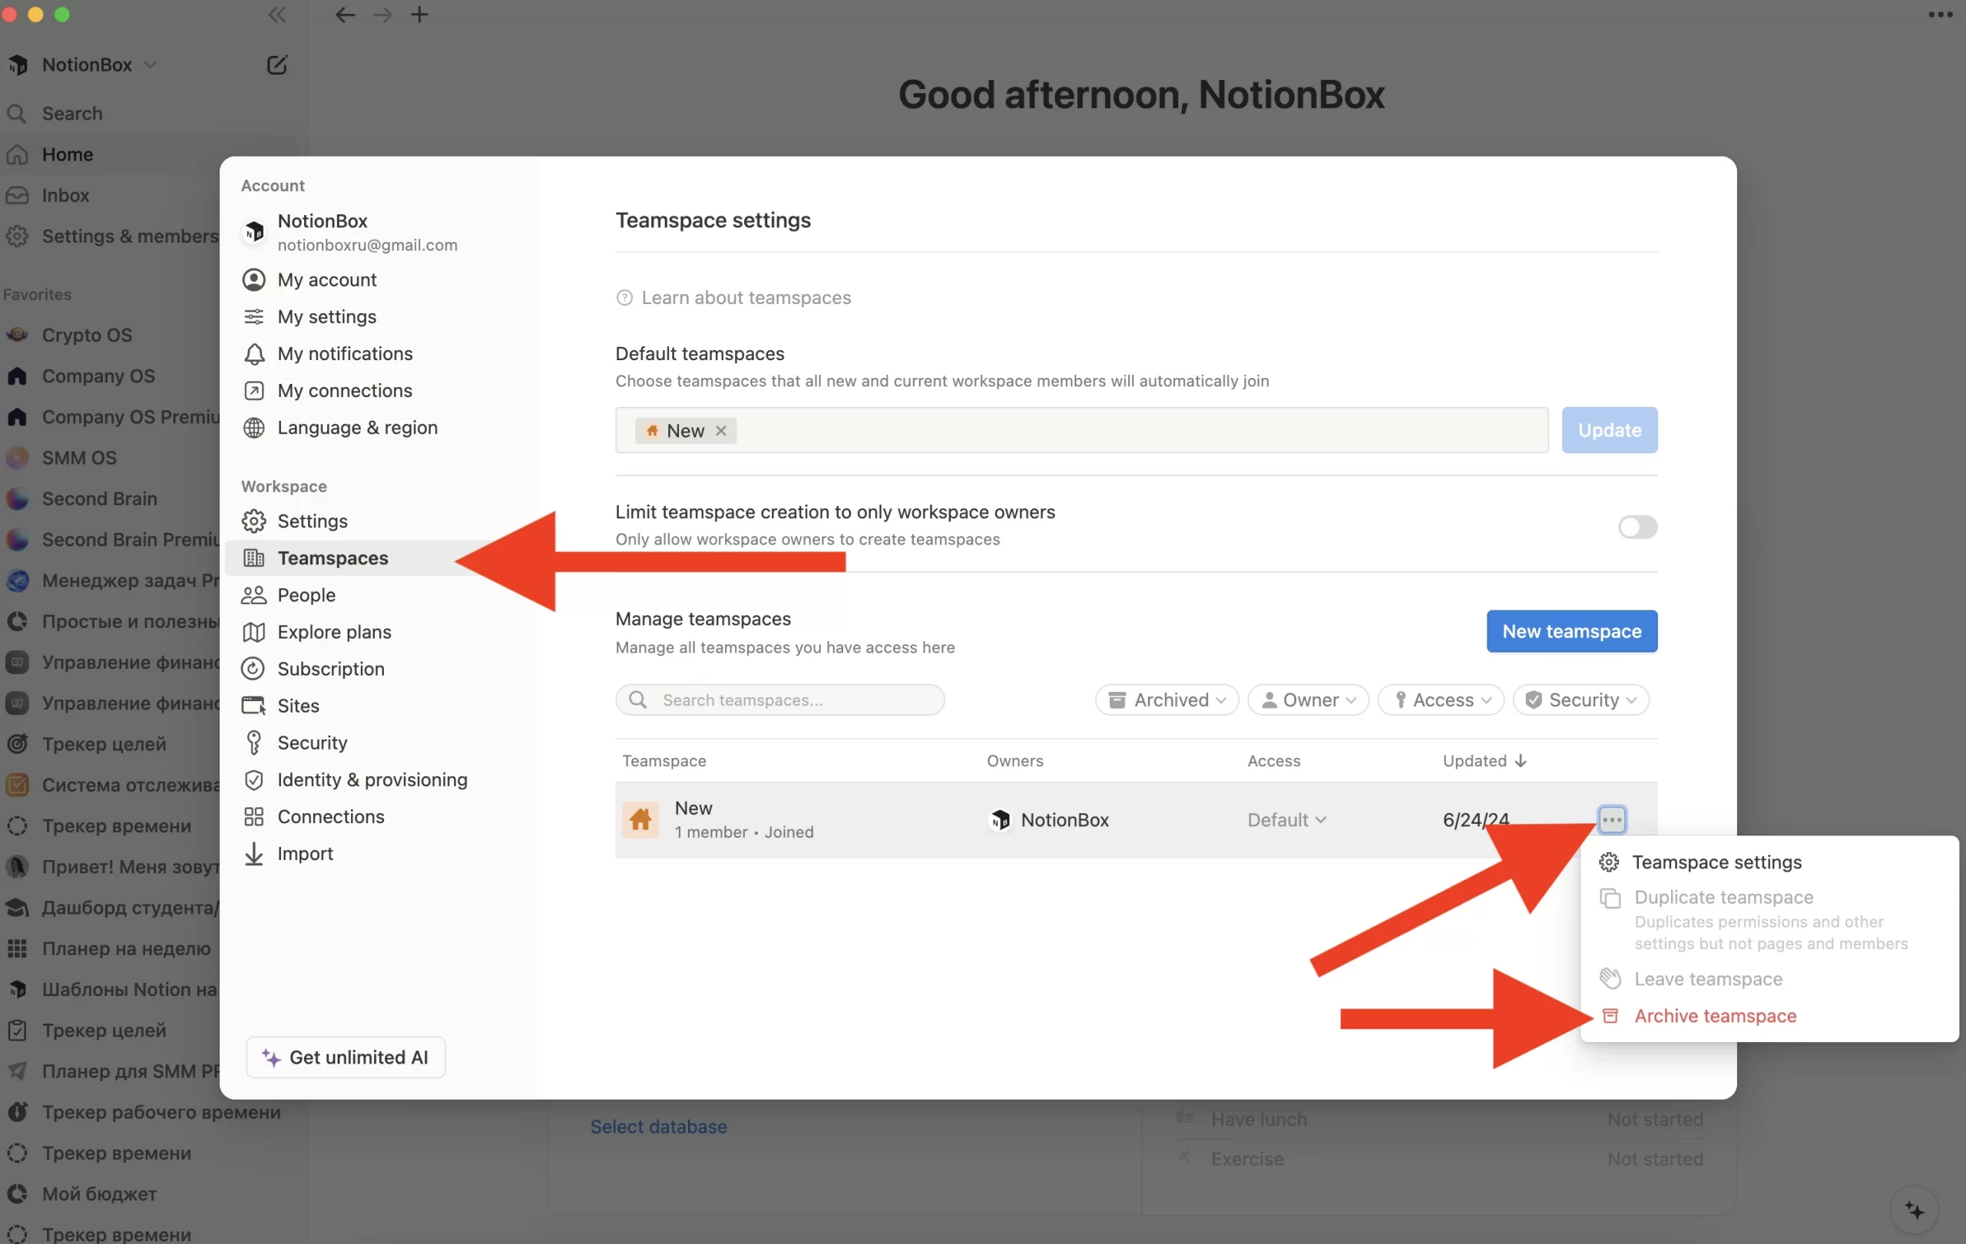Viewport: 1966px width, 1244px height.
Task: Open SMM OS favorite page
Action: (x=111, y=458)
